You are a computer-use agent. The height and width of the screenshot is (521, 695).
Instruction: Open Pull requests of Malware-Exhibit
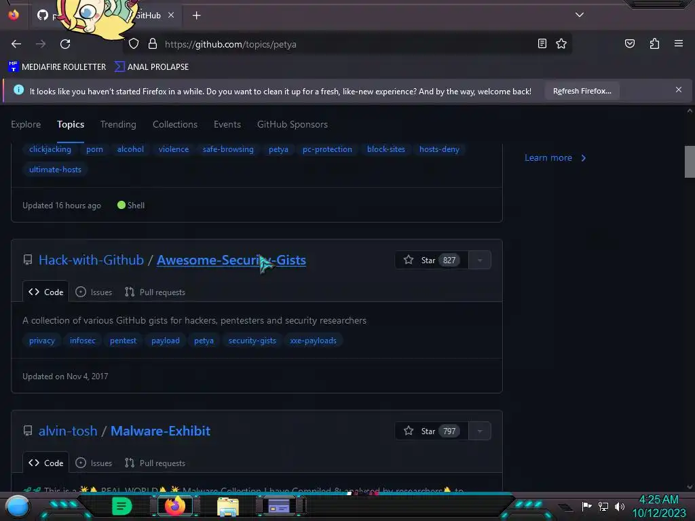155,463
